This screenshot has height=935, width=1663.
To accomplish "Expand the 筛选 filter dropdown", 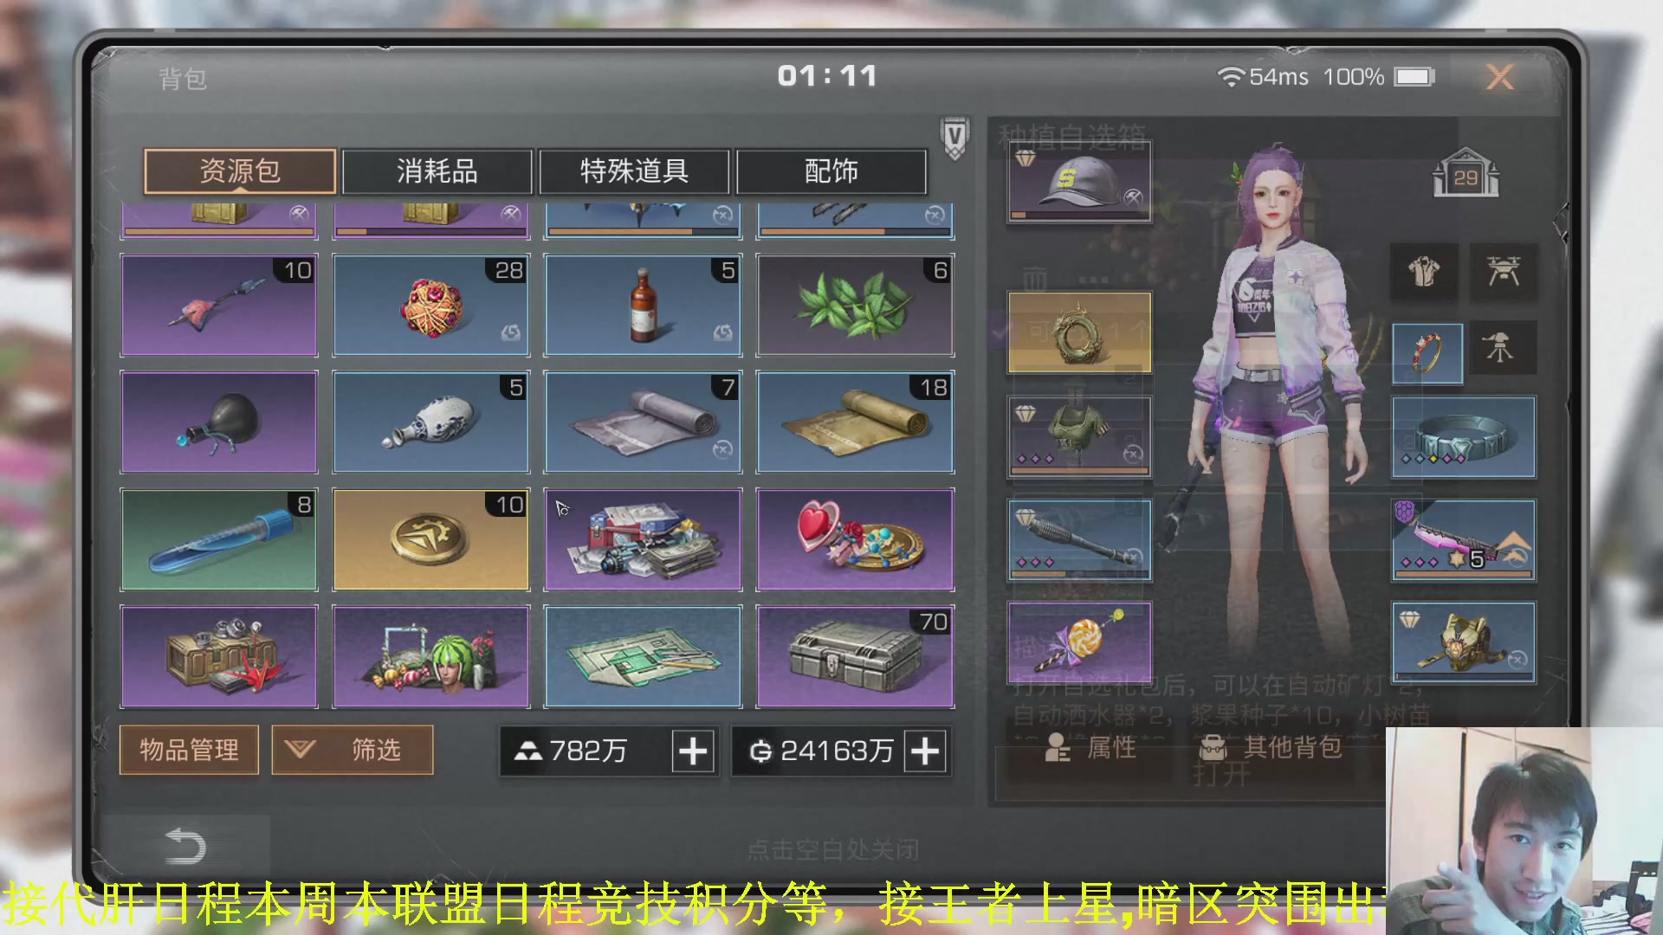I will (x=352, y=750).
